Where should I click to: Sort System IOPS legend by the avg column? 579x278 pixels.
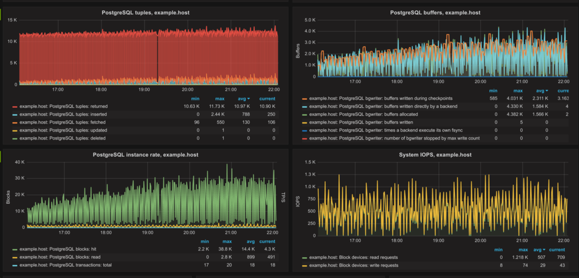click(540, 250)
